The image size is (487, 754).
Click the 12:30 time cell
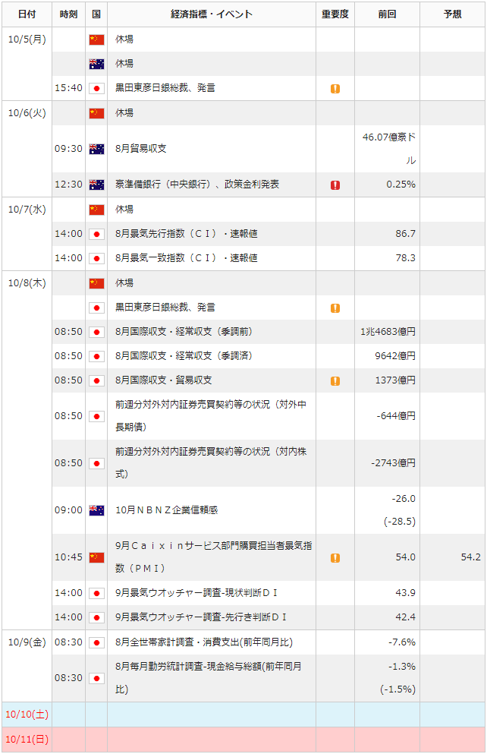tap(69, 185)
